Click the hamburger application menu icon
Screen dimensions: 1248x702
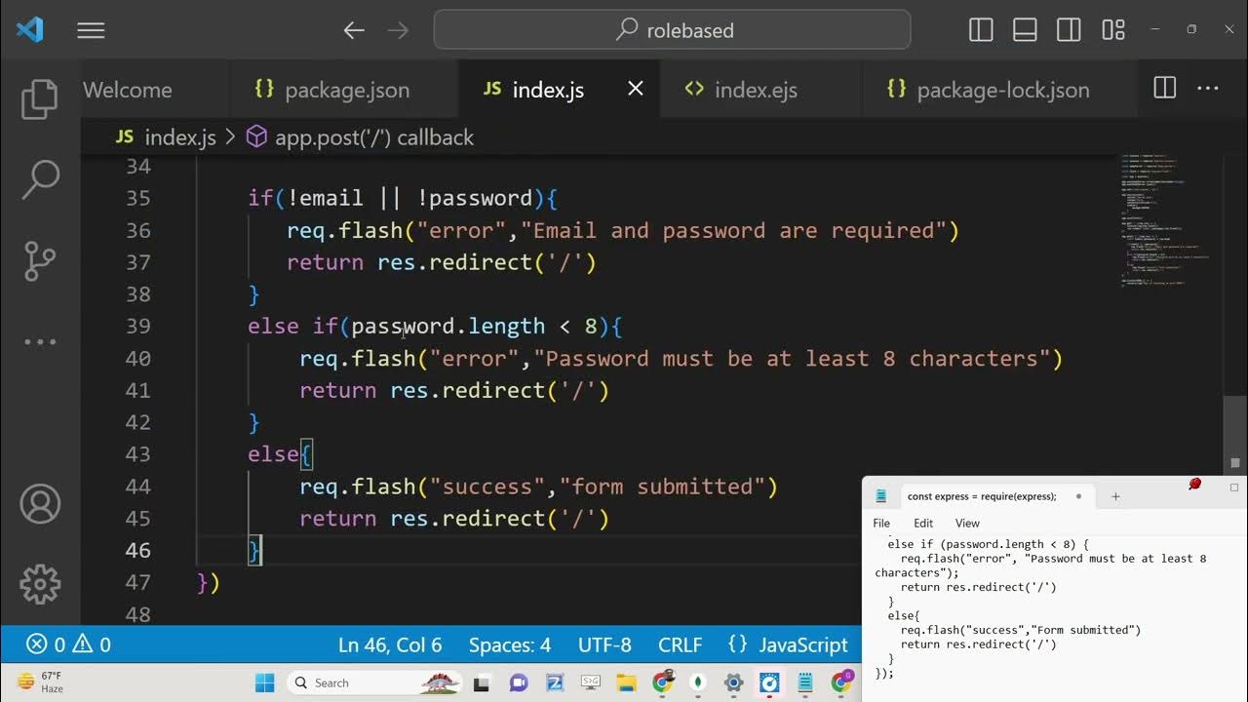[x=91, y=30]
